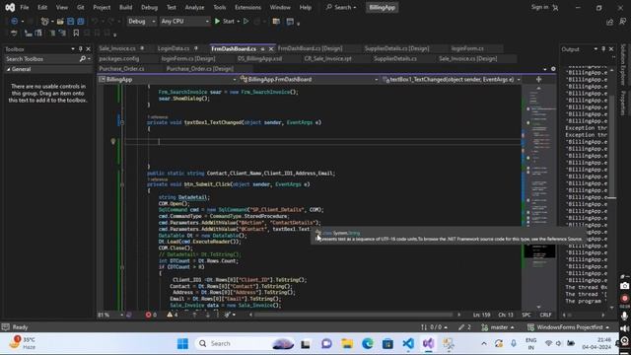Open Visual Studio Code from the taskbar
Viewport: 631px width, 355px height.
(408, 343)
